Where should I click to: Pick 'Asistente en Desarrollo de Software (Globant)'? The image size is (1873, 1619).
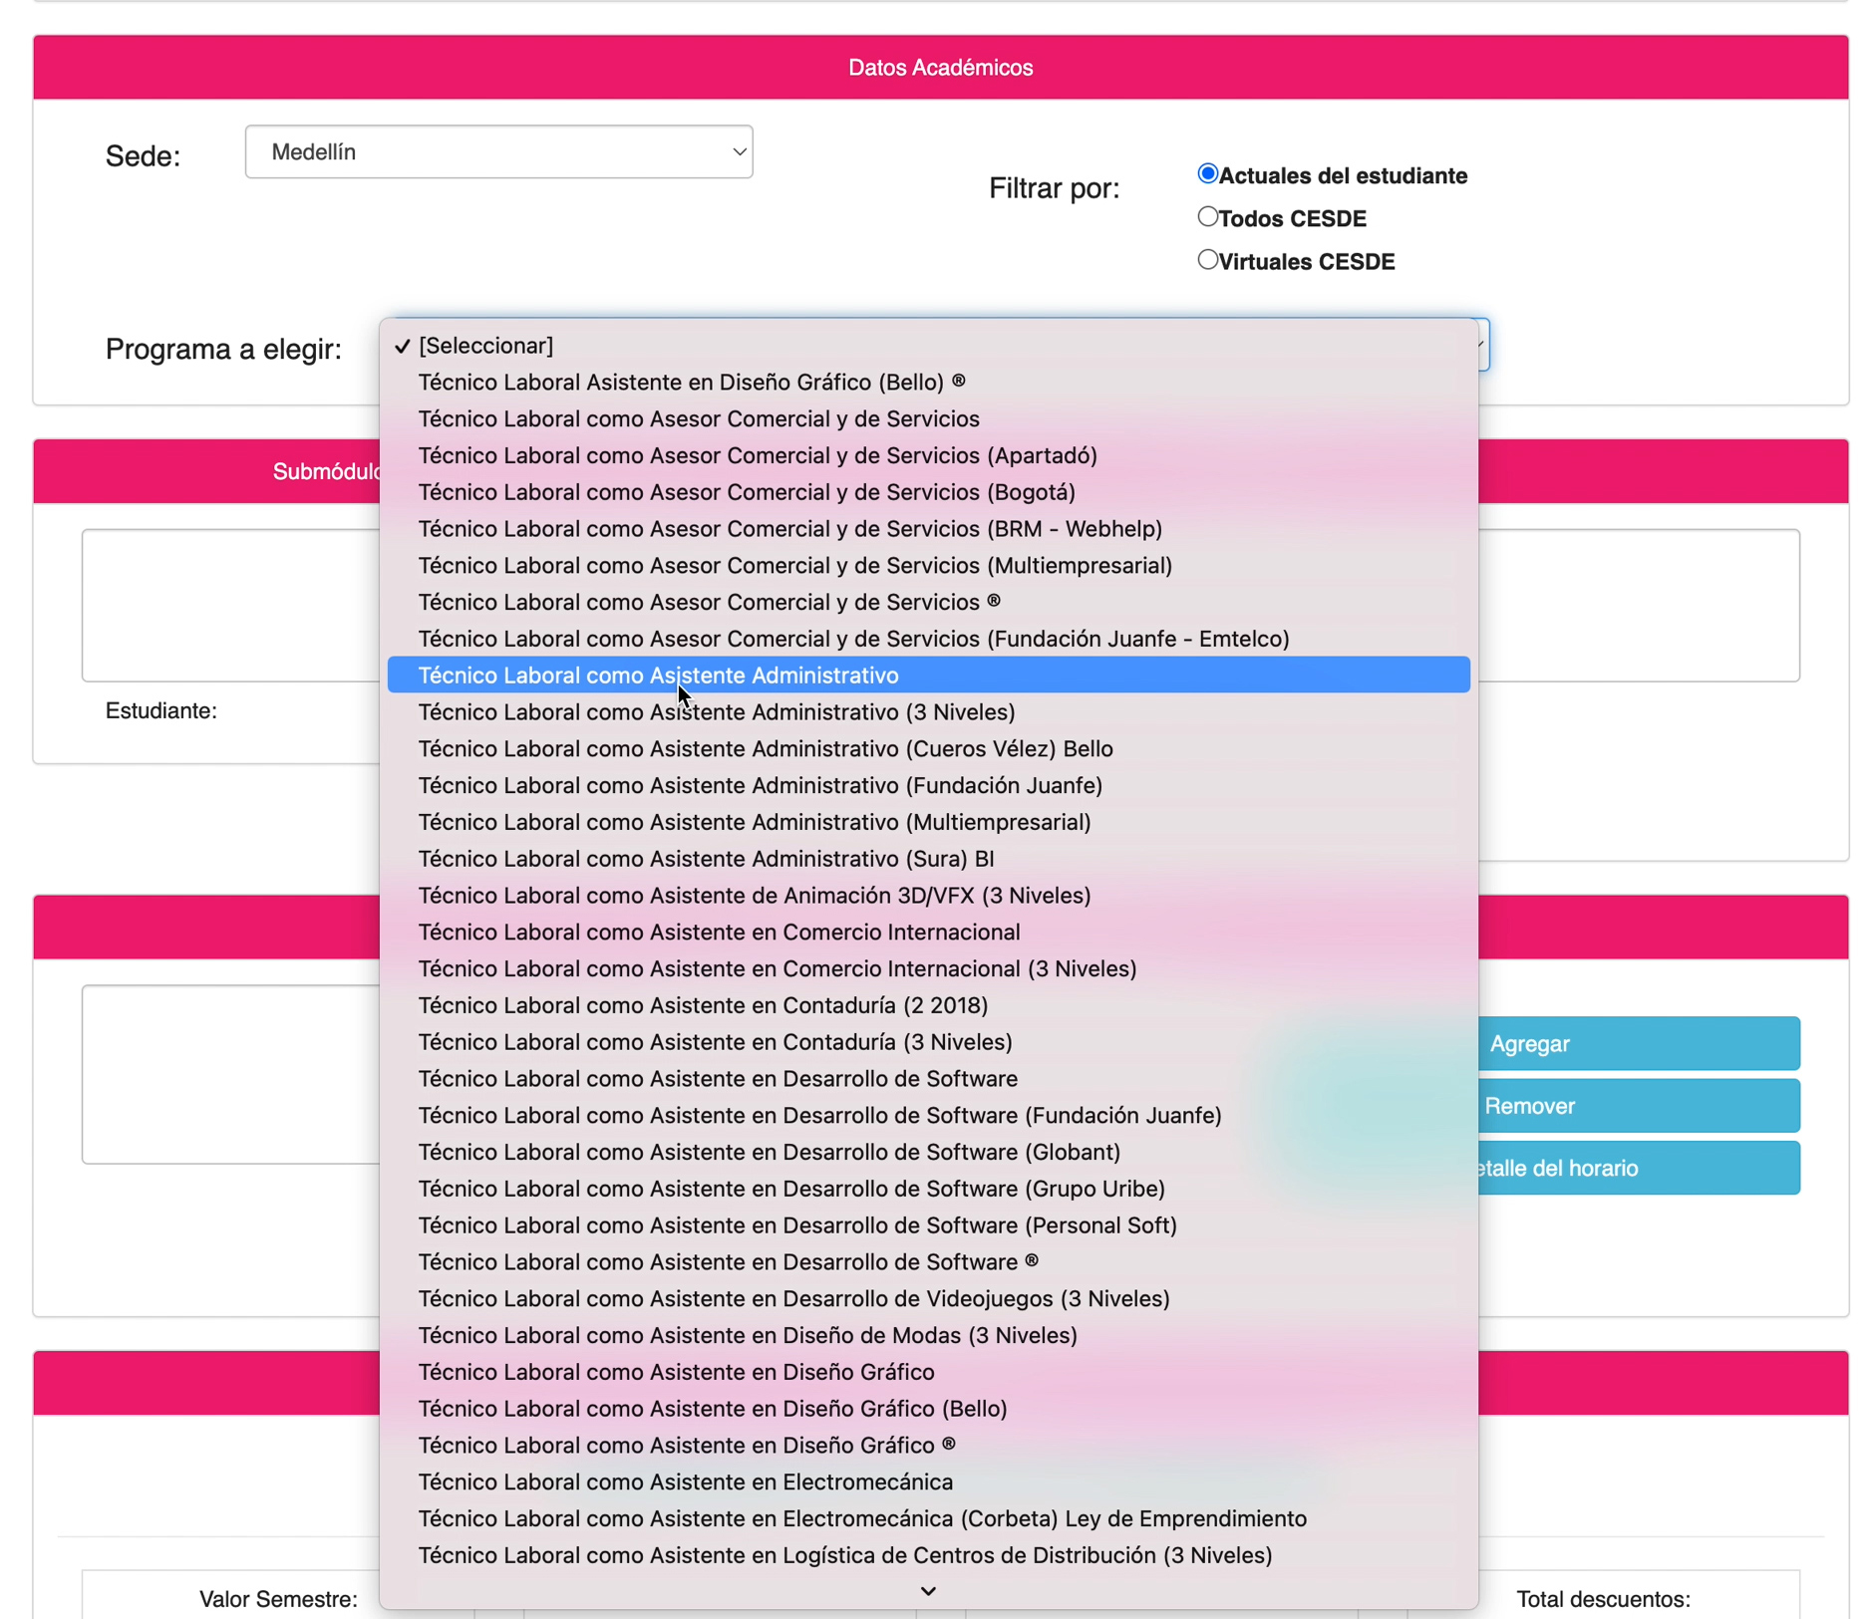tap(770, 1152)
